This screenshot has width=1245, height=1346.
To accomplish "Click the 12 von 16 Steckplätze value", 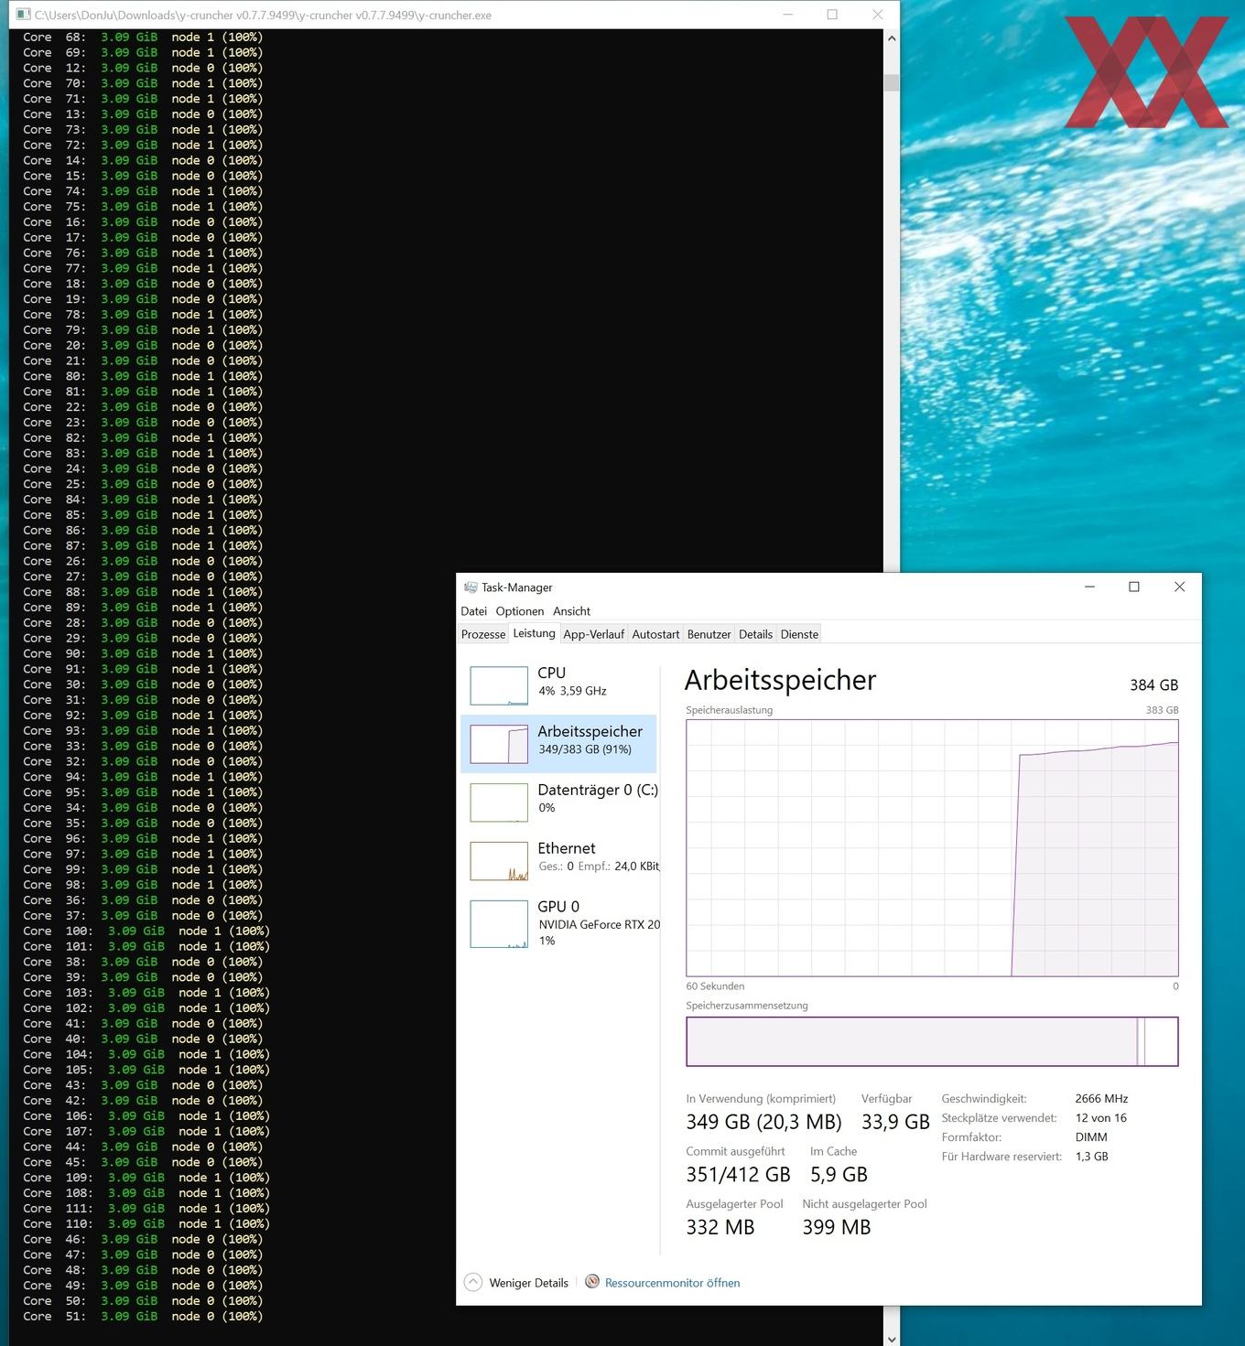I will click(1100, 1118).
